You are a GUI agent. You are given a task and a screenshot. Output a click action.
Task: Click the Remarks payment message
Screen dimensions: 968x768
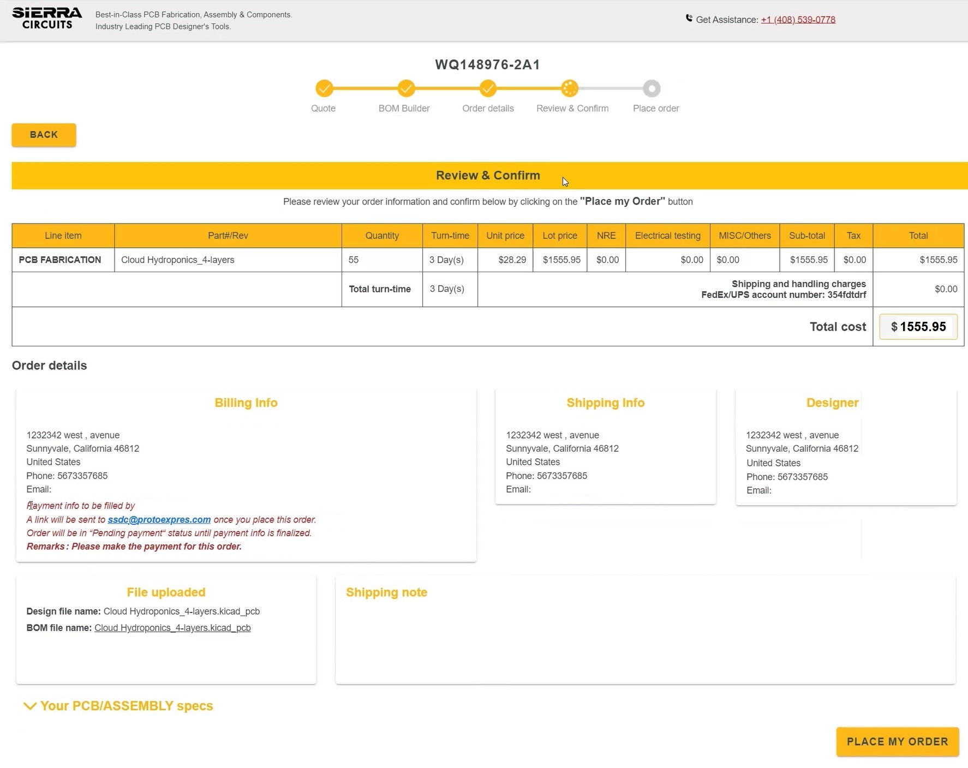click(134, 547)
